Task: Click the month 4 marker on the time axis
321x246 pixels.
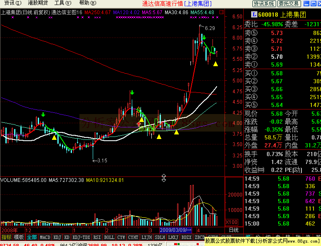Action: [198, 230]
